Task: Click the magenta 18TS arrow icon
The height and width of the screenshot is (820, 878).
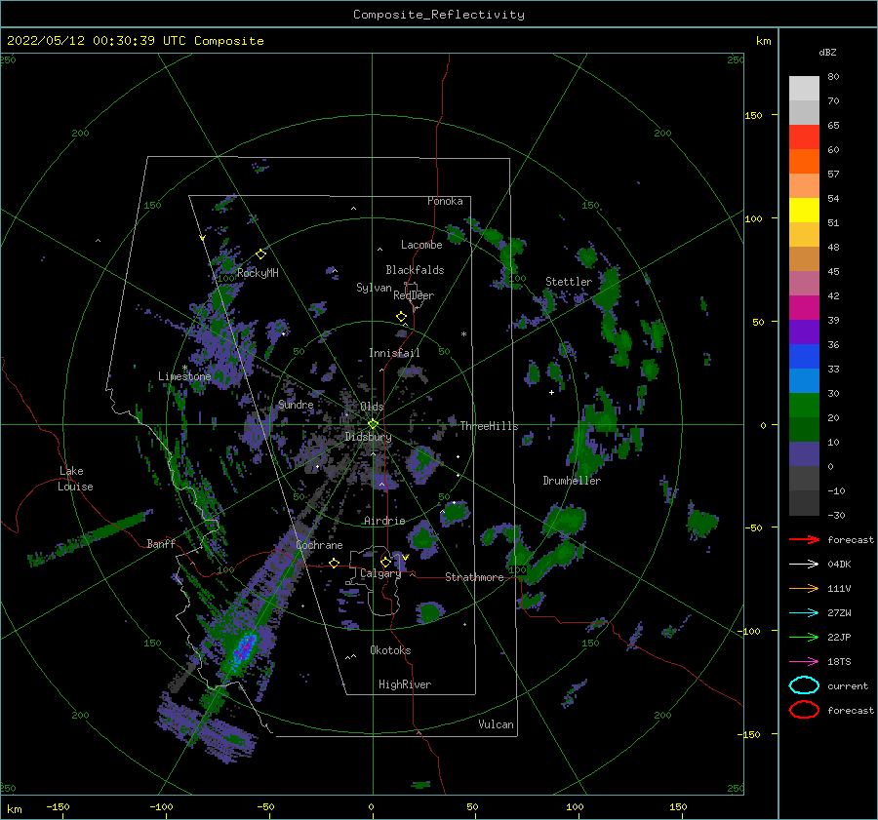Action: tap(804, 662)
